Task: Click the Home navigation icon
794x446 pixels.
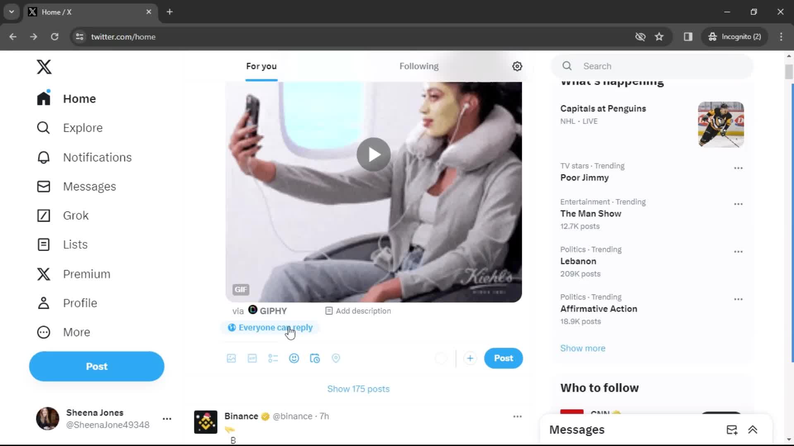Action: tap(43, 99)
